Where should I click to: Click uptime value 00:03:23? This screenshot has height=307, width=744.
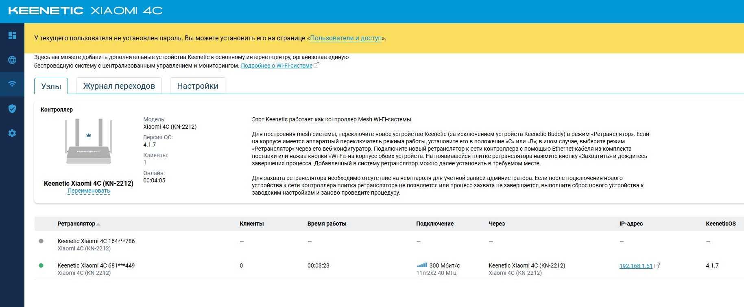[319, 265]
